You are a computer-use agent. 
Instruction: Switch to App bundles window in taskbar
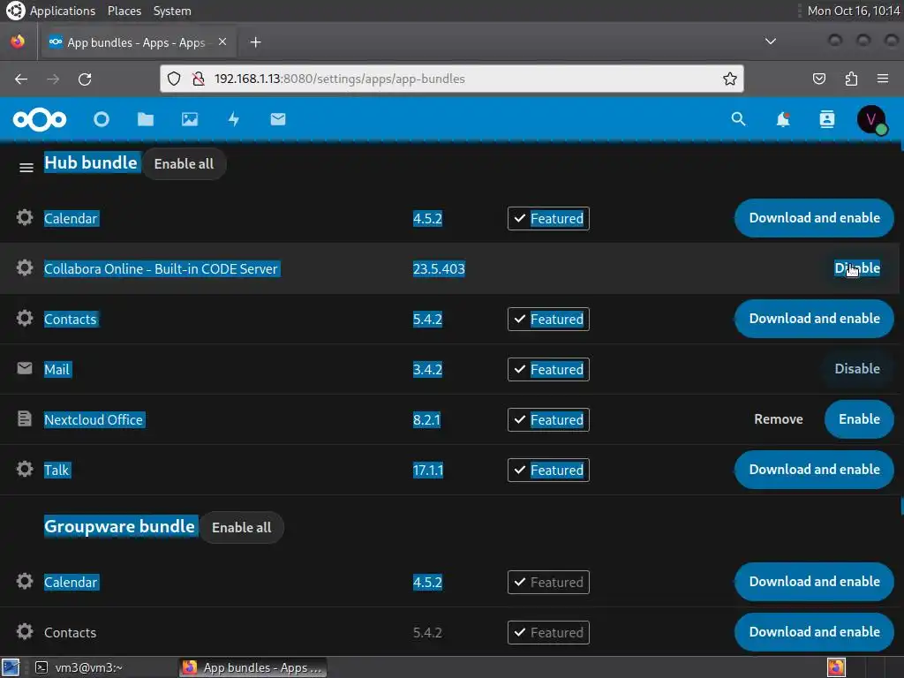tap(253, 667)
